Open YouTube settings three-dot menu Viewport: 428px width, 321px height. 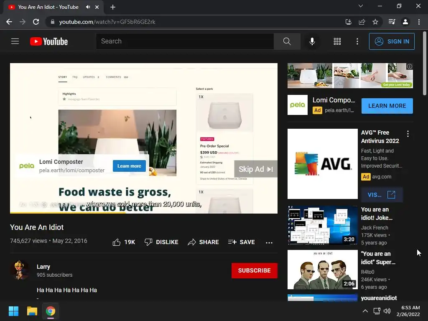coord(357,41)
